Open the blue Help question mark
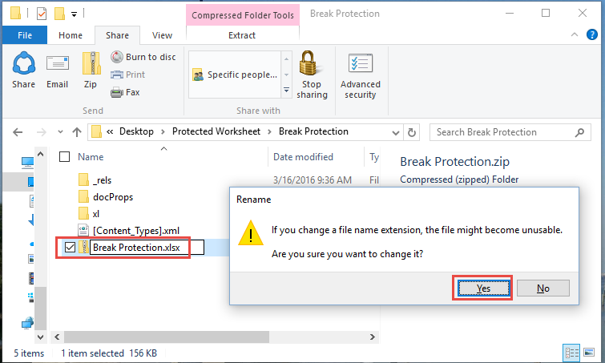605x363 pixels. click(x=592, y=34)
